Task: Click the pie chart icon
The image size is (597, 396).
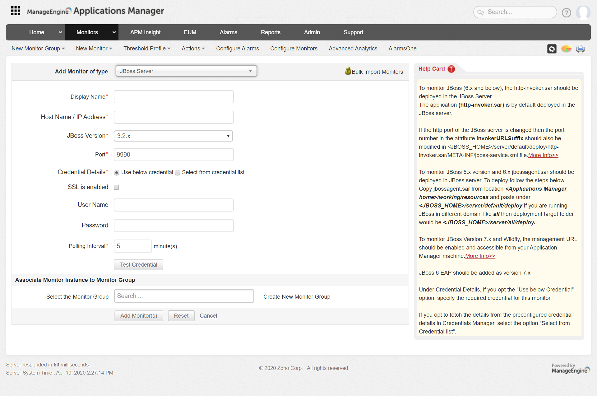Action: tap(566, 49)
